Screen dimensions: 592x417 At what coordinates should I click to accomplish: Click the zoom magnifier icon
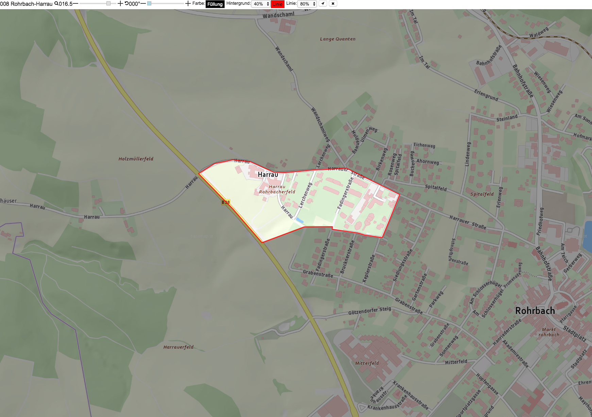(56, 3)
